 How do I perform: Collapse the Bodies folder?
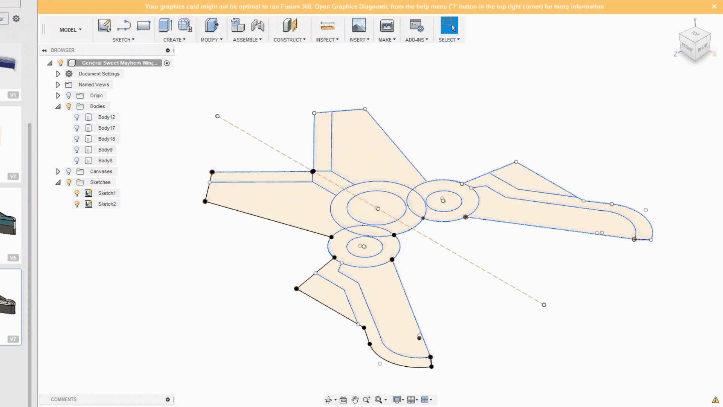click(x=58, y=107)
